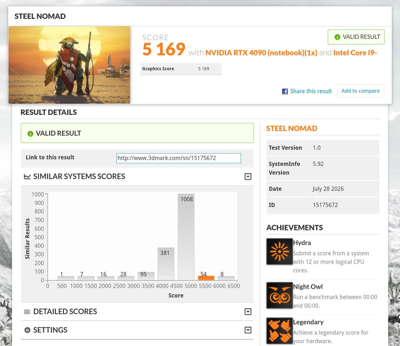Click the list icon beside Detailed Scores
This screenshot has width=400, height=346.
click(x=27, y=311)
